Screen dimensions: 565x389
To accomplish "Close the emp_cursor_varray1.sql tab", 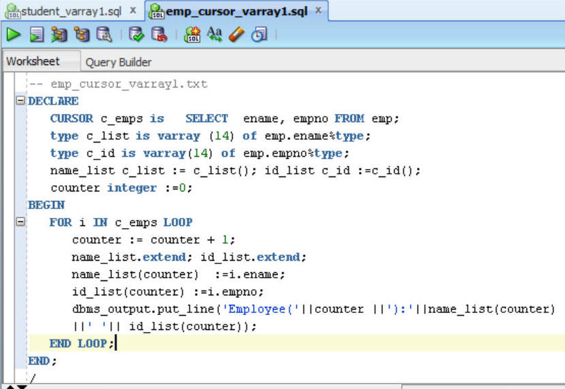I will click(x=318, y=10).
